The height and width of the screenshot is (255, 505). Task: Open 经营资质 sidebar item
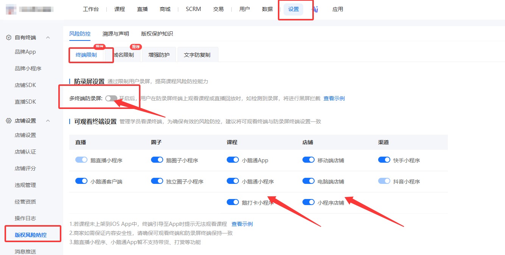[x=25, y=202]
